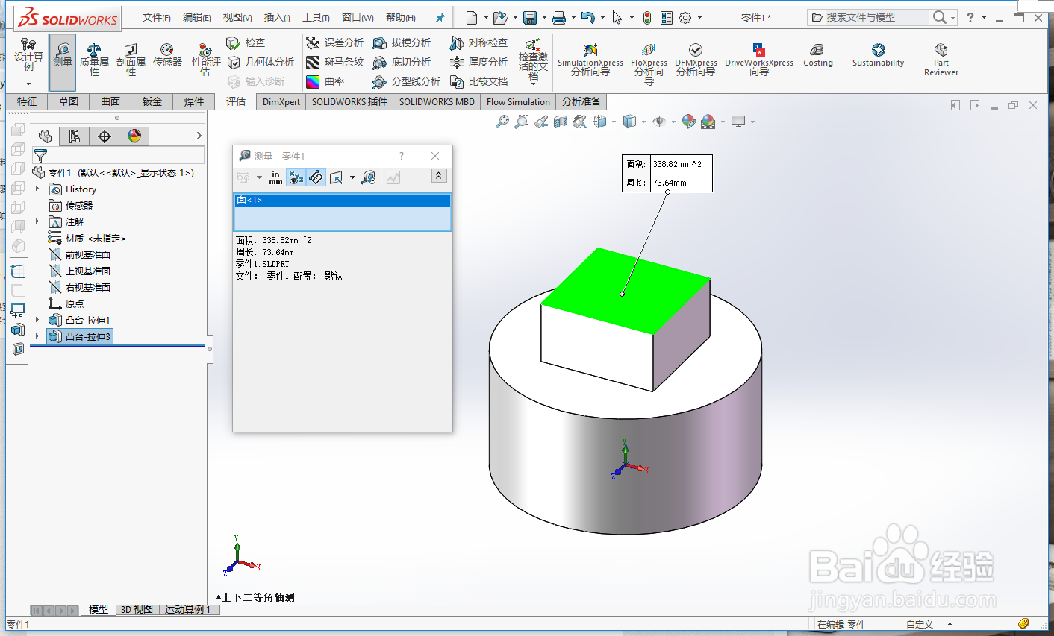
Task: Click Zoom to Fit in view toolbar
Action: (502, 122)
